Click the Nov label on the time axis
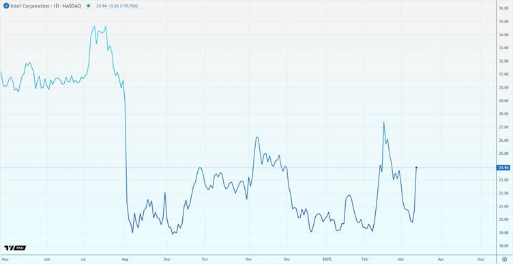The width and height of the screenshot is (513, 264). (248, 259)
